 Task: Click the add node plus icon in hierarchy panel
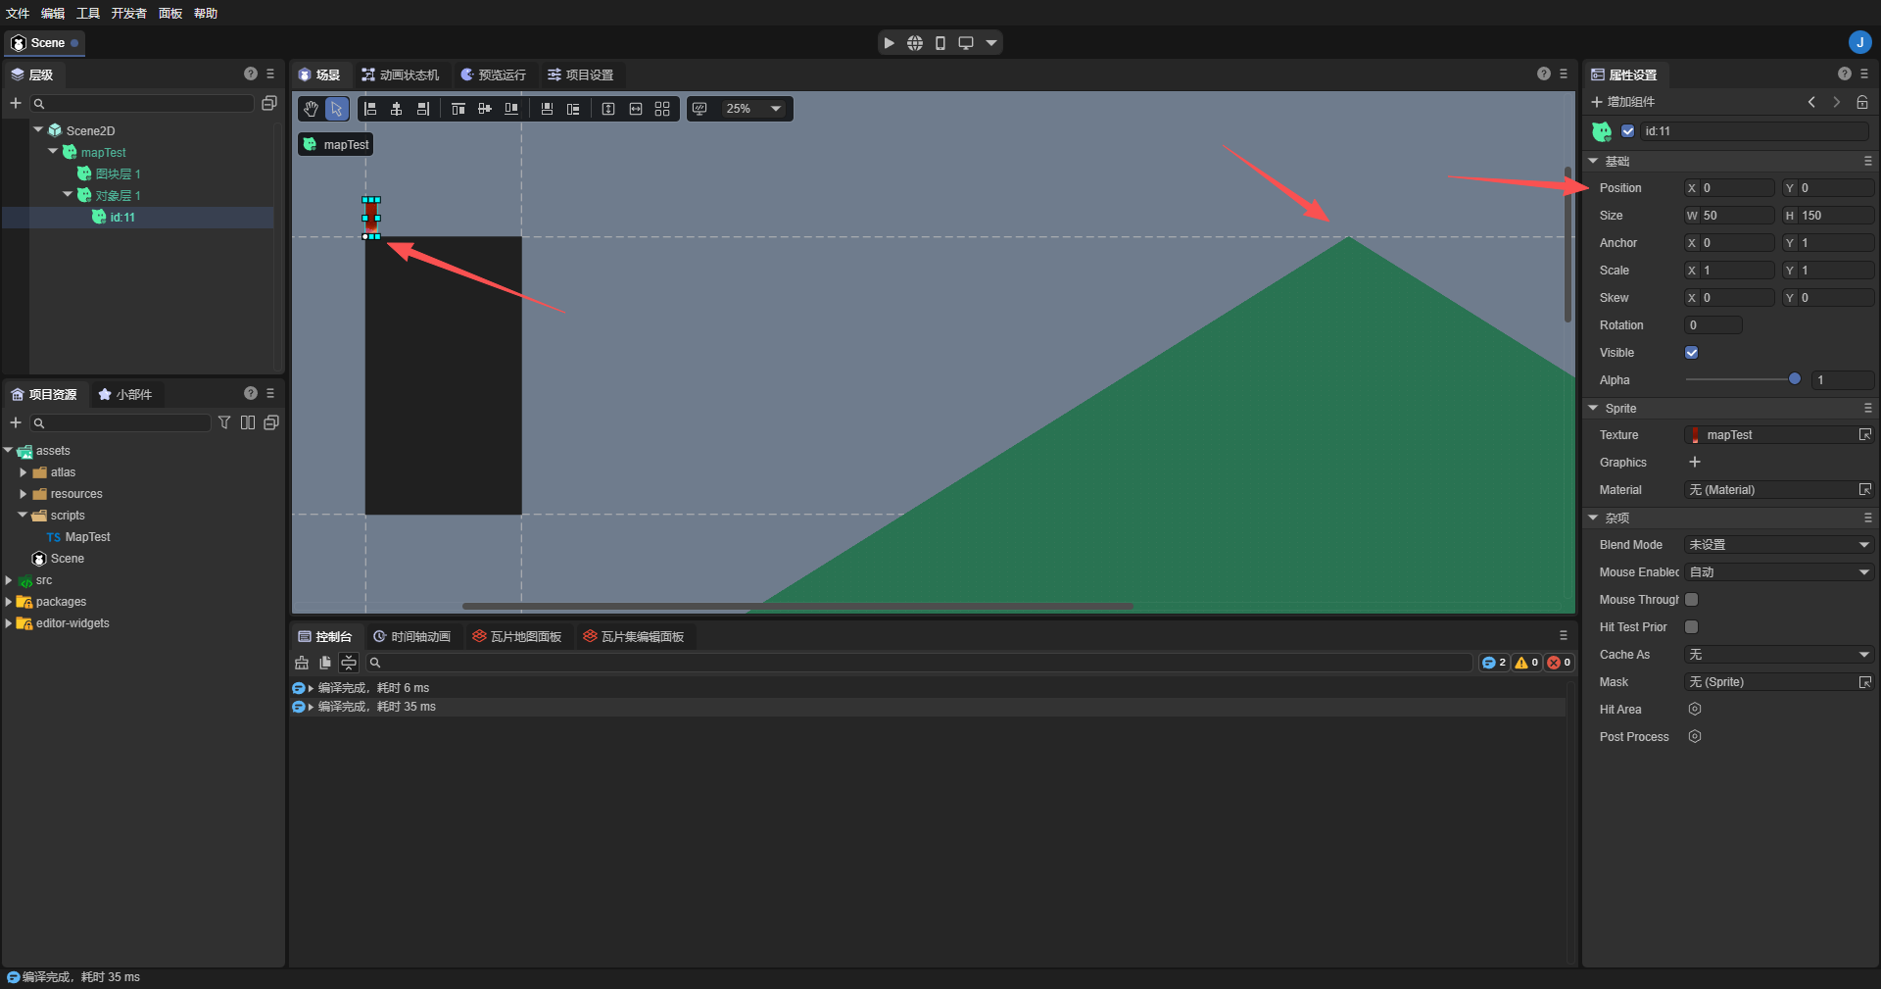[16, 103]
